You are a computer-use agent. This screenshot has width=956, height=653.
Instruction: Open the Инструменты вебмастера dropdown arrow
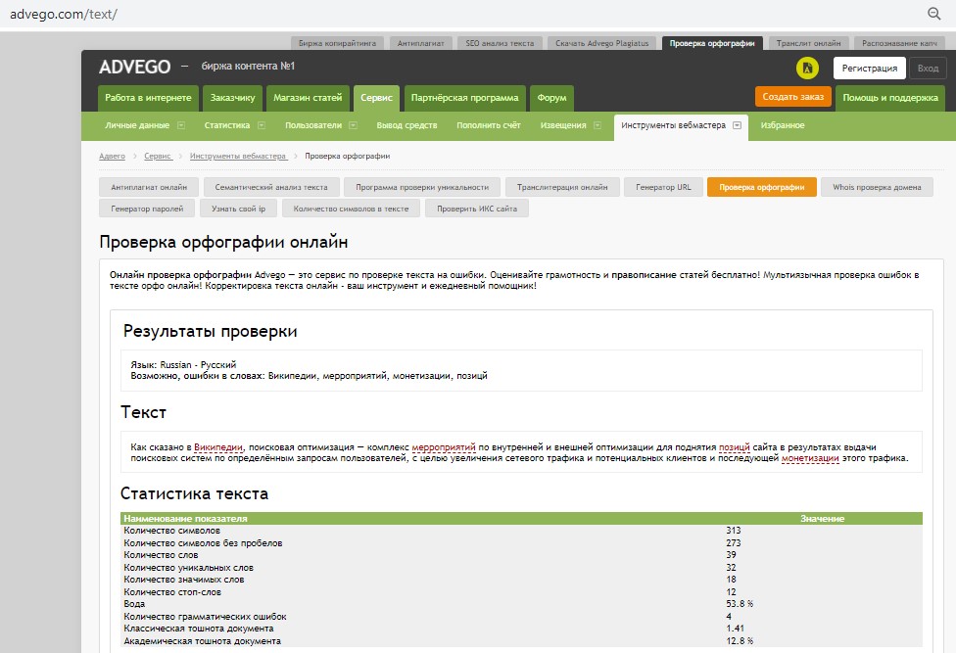[737, 125]
